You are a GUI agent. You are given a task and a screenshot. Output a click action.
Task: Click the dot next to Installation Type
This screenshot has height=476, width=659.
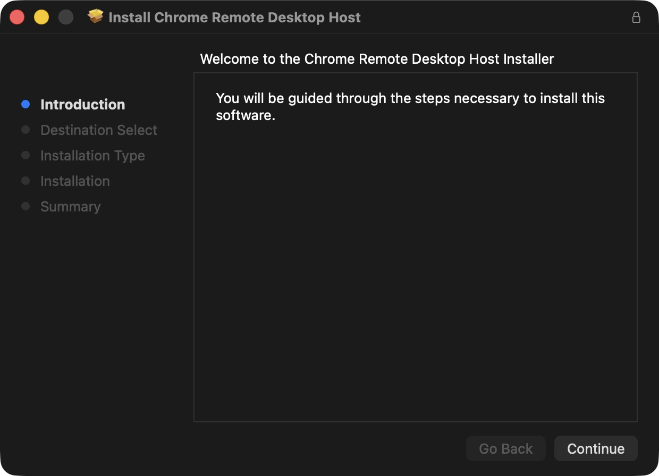coord(25,155)
